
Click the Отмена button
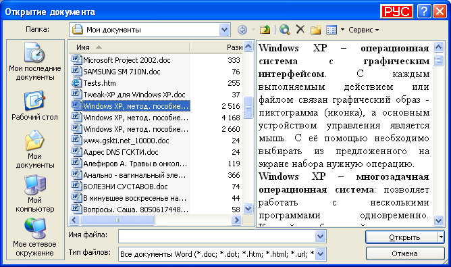pos(404,253)
